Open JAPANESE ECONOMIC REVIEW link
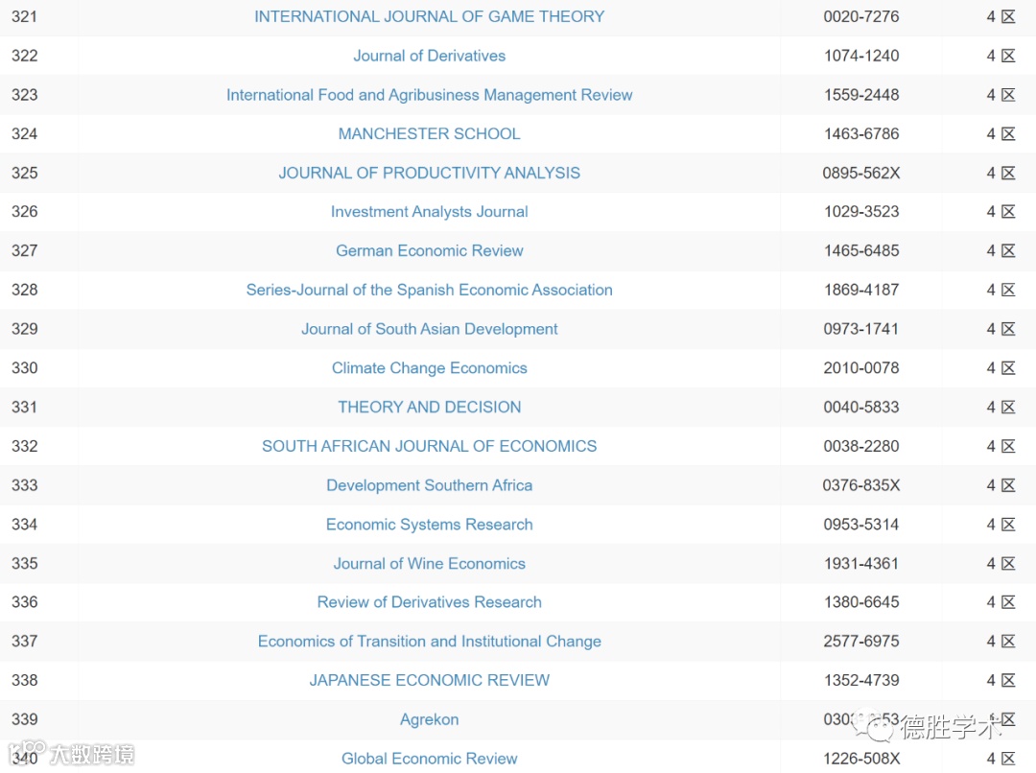 tap(430, 680)
